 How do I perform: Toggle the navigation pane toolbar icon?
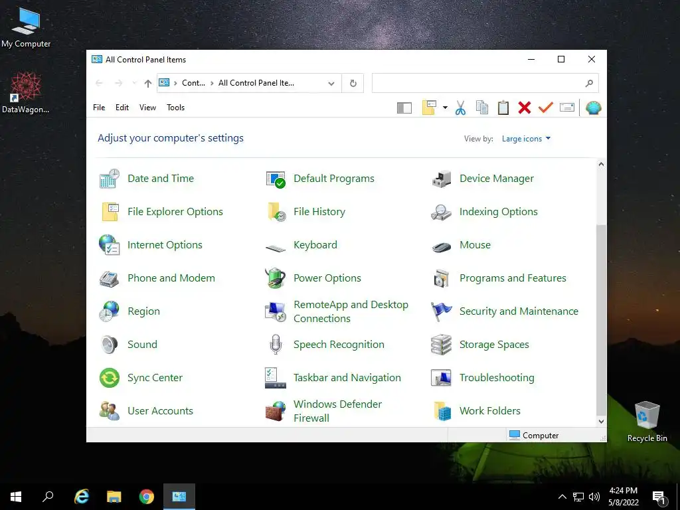click(x=404, y=108)
